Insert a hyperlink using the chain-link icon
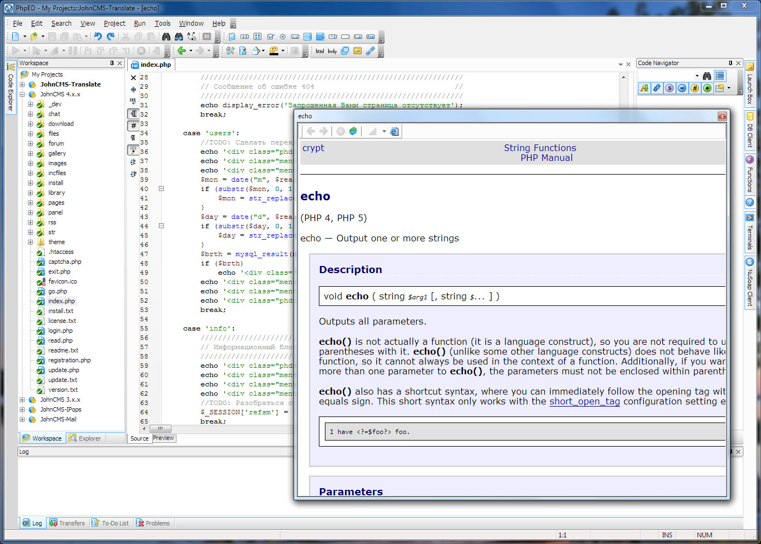This screenshot has width=761, height=544. coord(370,51)
